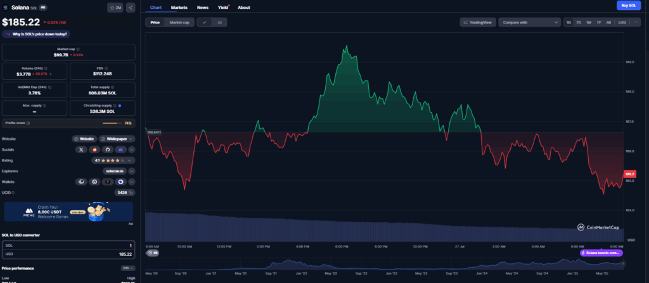Click Max. supply info icon
Viewport: 649px width, 283px height.
click(44, 106)
